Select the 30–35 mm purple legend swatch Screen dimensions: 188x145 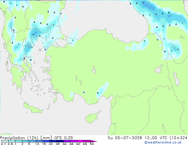67,141
